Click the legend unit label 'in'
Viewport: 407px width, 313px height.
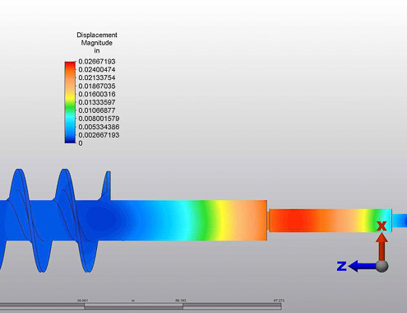(96, 51)
